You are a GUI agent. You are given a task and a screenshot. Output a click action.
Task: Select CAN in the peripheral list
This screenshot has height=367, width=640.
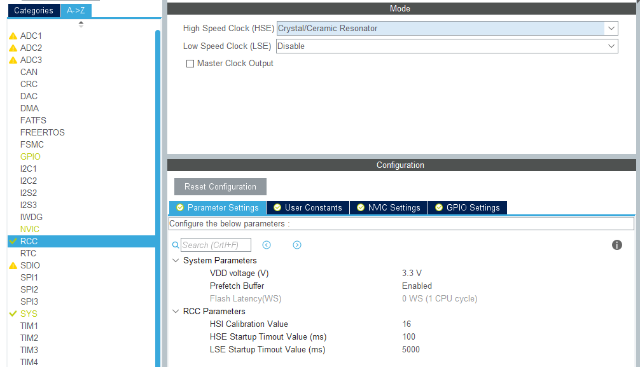[x=29, y=73]
